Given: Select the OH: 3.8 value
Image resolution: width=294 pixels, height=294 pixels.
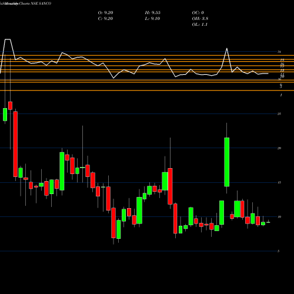Looking at the screenshot, I should pyautogui.click(x=200, y=19).
